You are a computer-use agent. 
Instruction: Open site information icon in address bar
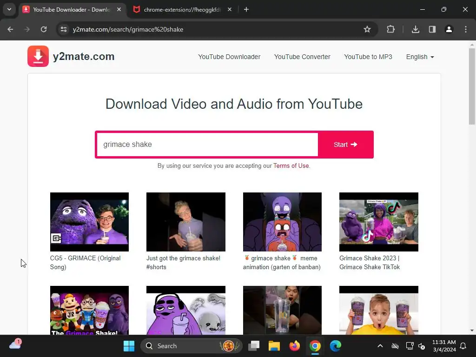[x=64, y=29]
